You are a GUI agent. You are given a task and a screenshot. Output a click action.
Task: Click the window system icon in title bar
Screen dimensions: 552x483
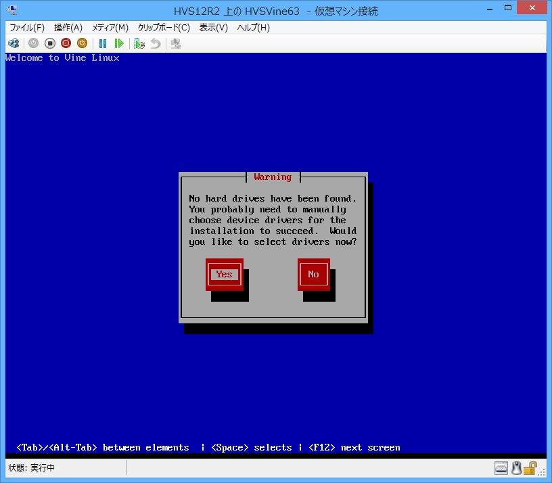coord(12,10)
